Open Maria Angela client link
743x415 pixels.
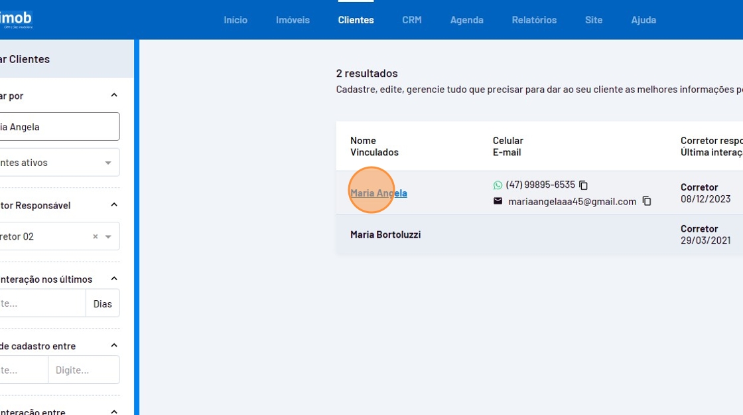click(379, 193)
